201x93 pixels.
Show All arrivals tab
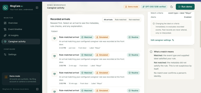click(108, 20)
